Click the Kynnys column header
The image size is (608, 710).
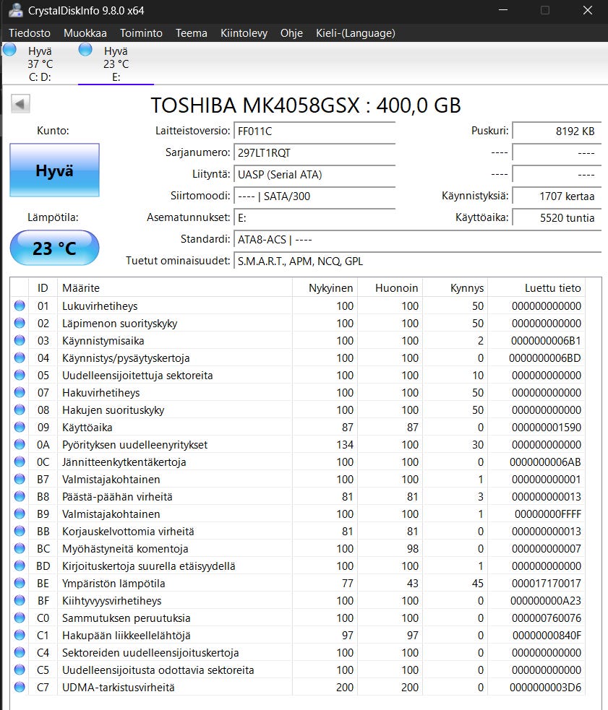[455, 288]
